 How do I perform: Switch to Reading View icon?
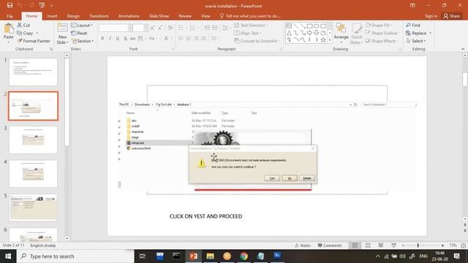[x=381, y=245]
